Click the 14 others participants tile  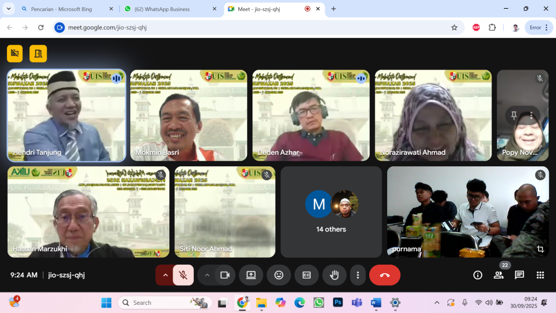(331, 212)
